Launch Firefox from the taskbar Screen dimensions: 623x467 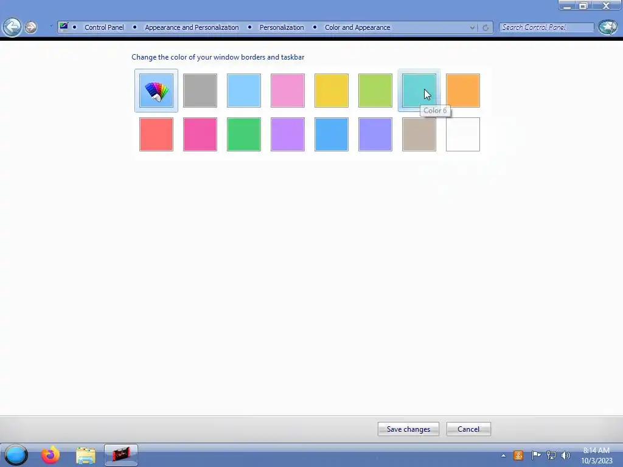50,455
